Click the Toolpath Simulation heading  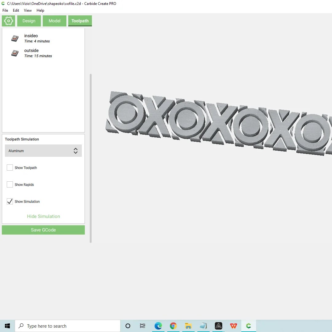[x=22, y=139]
